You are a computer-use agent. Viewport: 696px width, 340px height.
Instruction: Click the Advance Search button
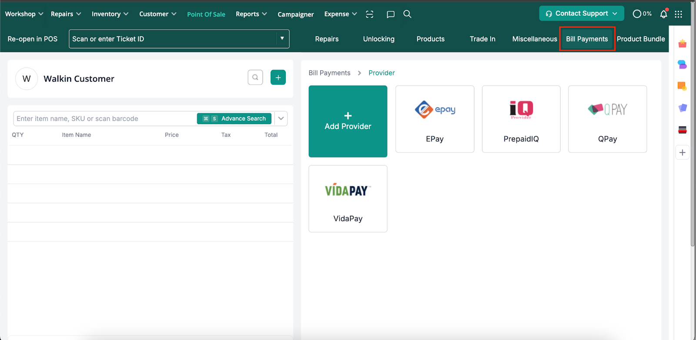click(234, 119)
